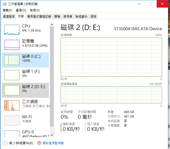Switch to the 應用程式歷程記錄 tab
Screen dimensions: 170x149
point(39,16)
